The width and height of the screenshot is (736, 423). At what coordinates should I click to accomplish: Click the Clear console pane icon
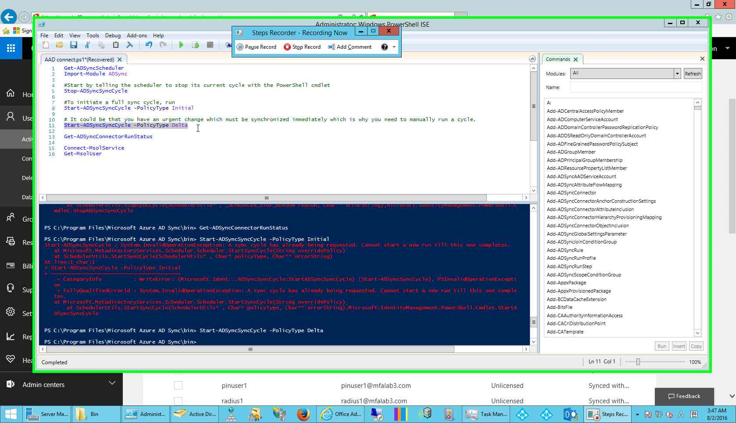[x=130, y=45]
